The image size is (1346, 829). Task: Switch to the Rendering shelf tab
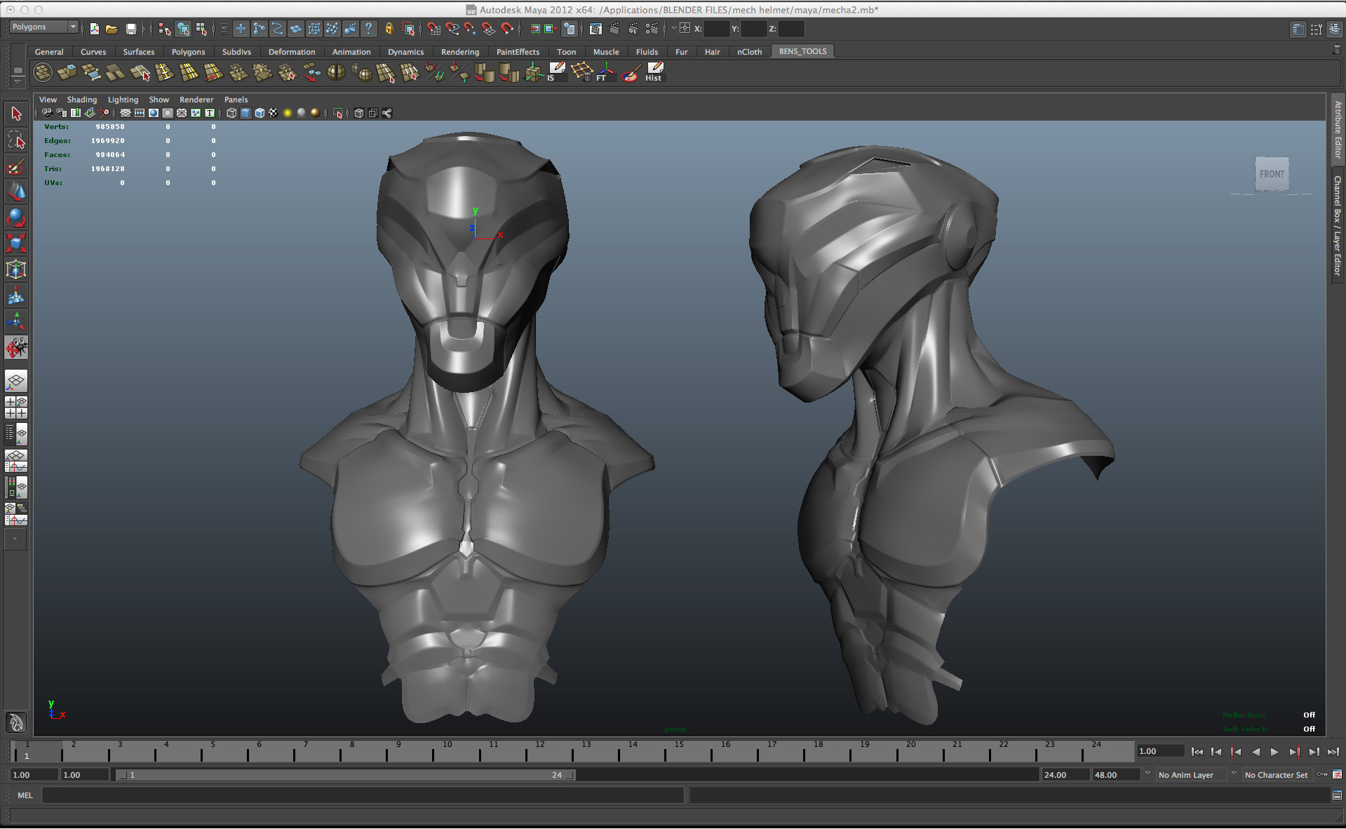click(x=459, y=52)
